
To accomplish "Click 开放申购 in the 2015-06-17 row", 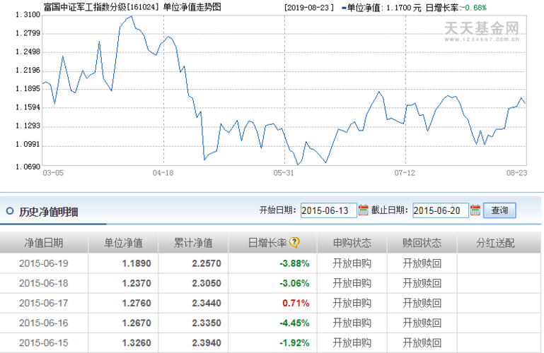I will click(352, 303).
